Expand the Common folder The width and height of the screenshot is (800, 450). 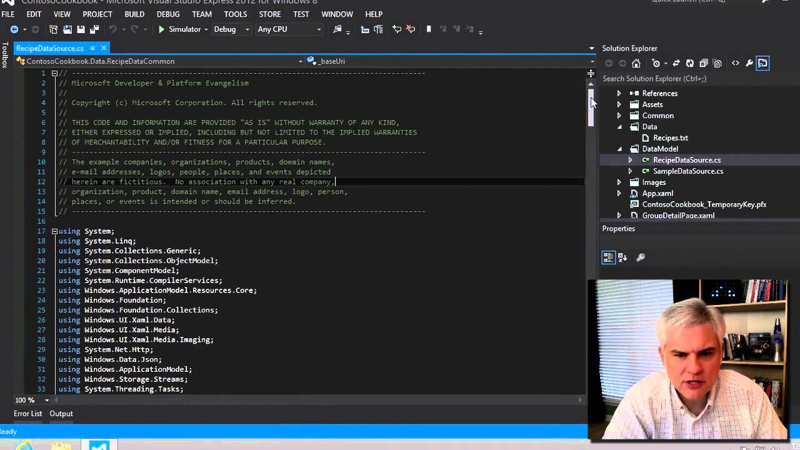tap(619, 116)
